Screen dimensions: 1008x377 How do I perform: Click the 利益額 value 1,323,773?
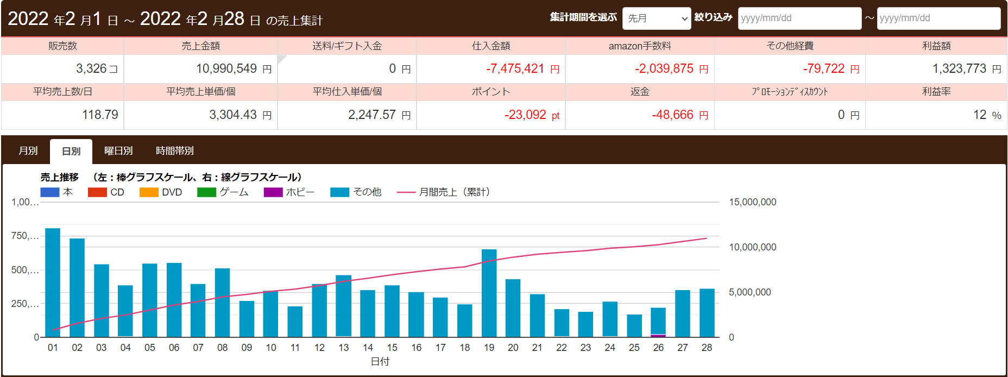(959, 69)
